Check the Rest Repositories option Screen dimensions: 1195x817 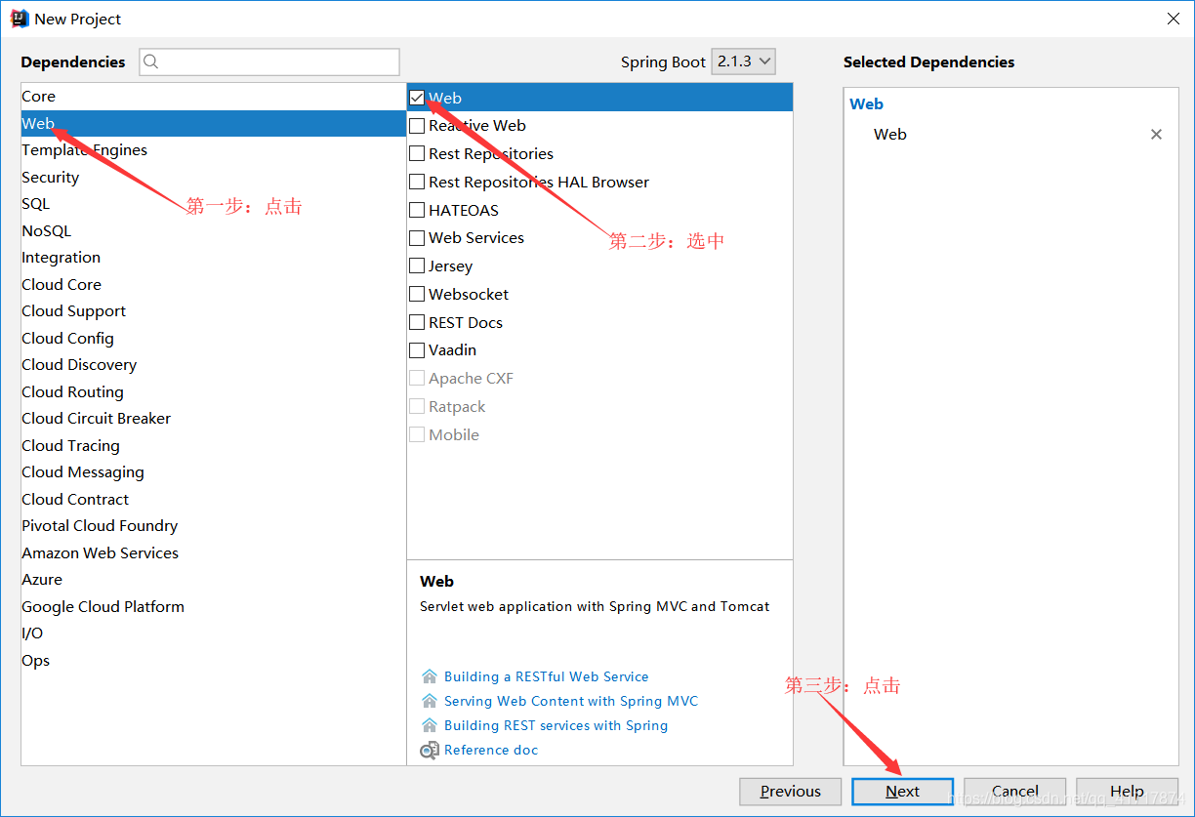point(417,154)
